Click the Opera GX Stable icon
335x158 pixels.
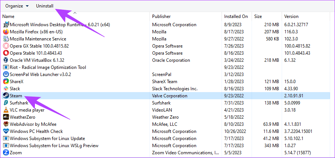(6, 46)
